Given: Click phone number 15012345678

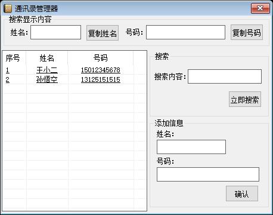Looking at the screenshot, I should (x=101, y=70).
